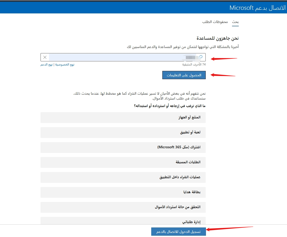Select the المنتج أو الجهاز option
Screen dimensions: 287x237
coord(123,117)
